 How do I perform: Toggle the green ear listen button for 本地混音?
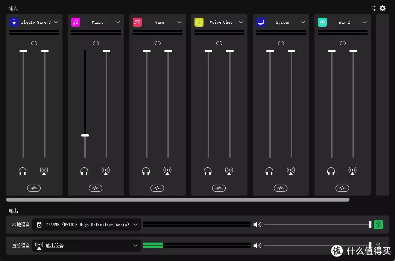[378, 225]
